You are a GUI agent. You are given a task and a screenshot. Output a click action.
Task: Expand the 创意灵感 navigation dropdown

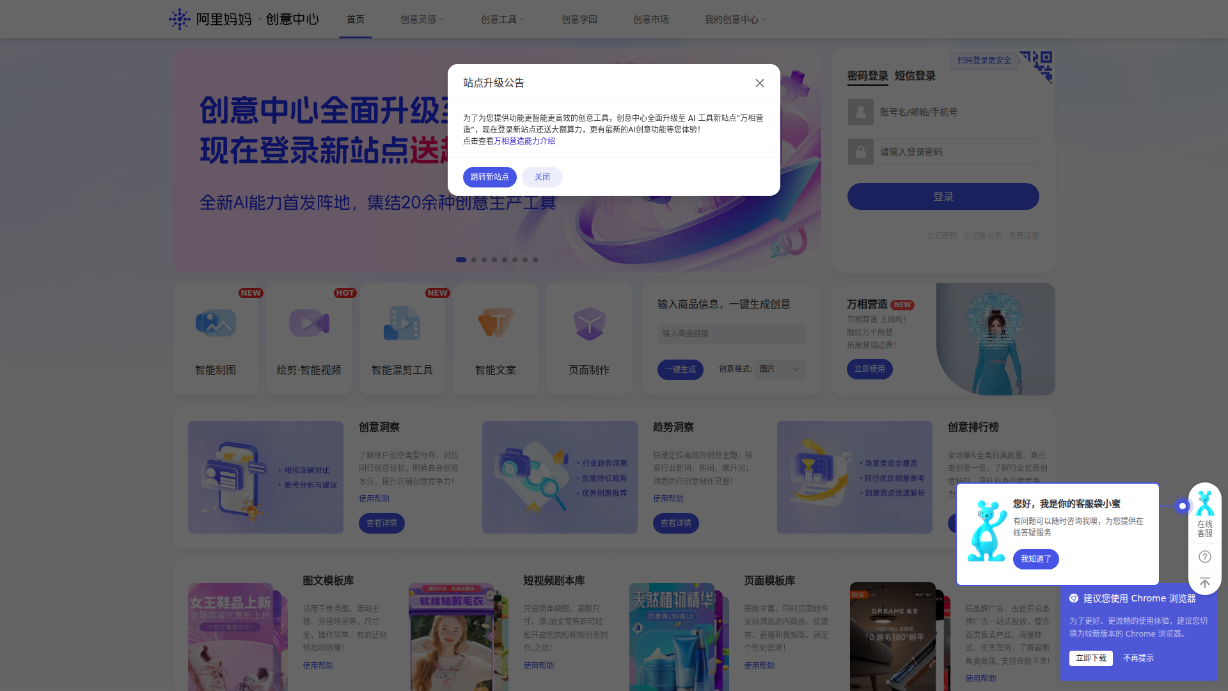point(422,19)
